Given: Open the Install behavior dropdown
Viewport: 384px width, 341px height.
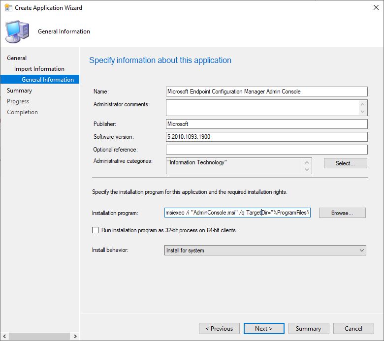Looking at the screenshot, I should tap(265, 250).
